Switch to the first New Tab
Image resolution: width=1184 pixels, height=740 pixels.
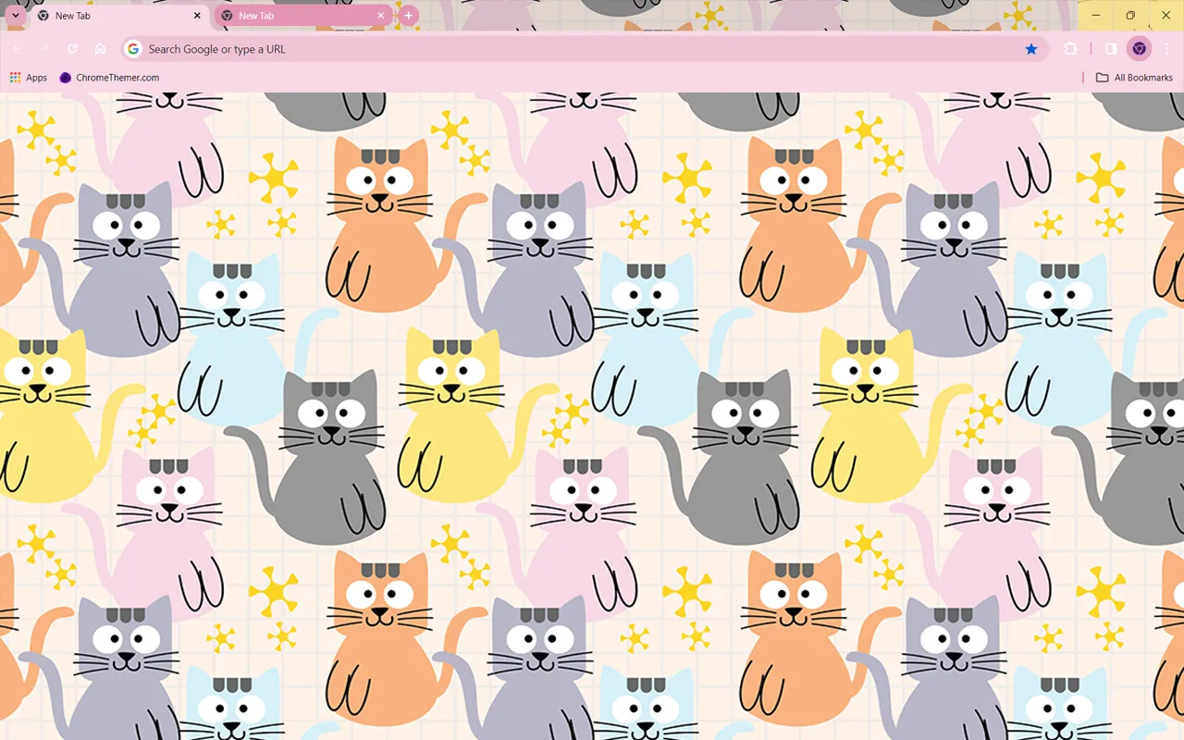pyautogui.click(x=119, y=16)
